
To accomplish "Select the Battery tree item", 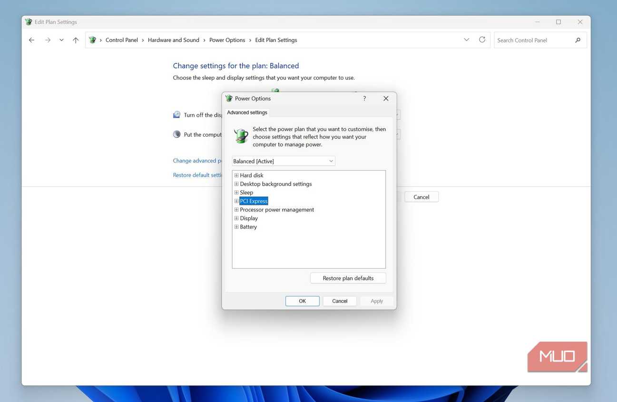I will pos(248,227).
